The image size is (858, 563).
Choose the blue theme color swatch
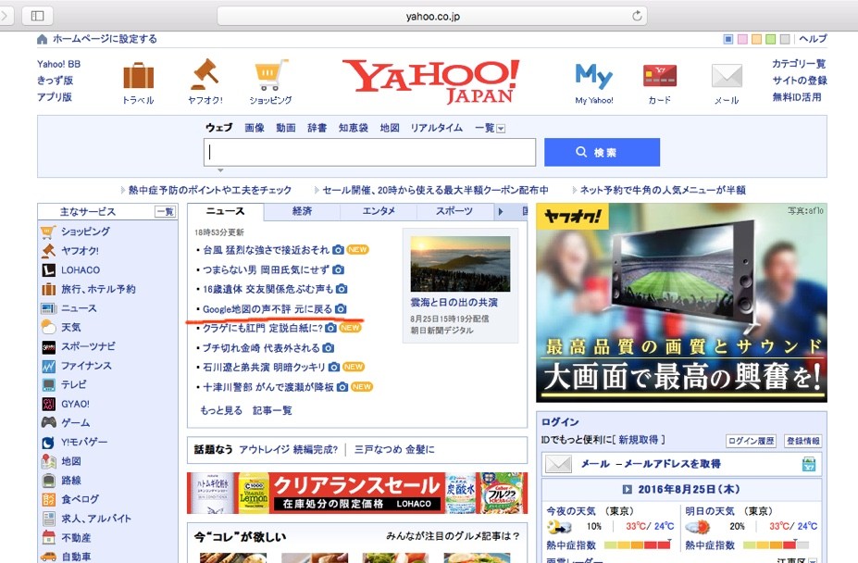coord(727,40)
